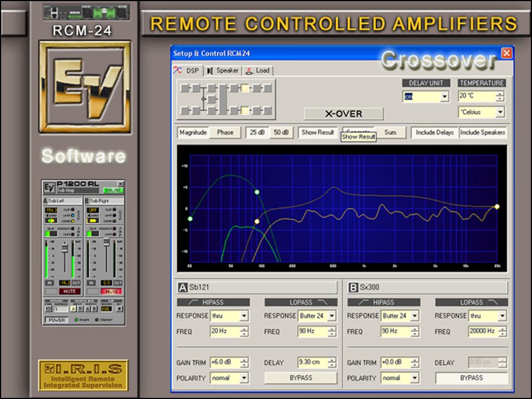Click channel A level fader
This screenshot has height=399, width=532.
65,248
